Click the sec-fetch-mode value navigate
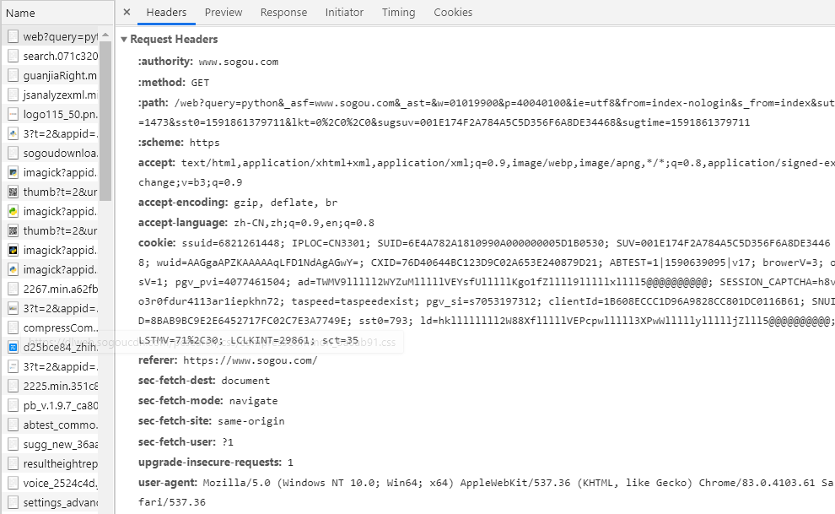The width and height of the screenshot is (835, 514). (x=254, y=401)
